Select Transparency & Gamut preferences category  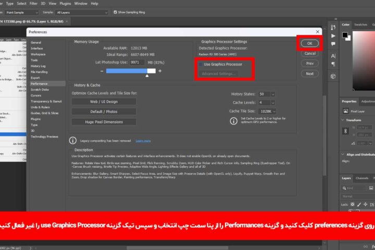tap(46, 102)
